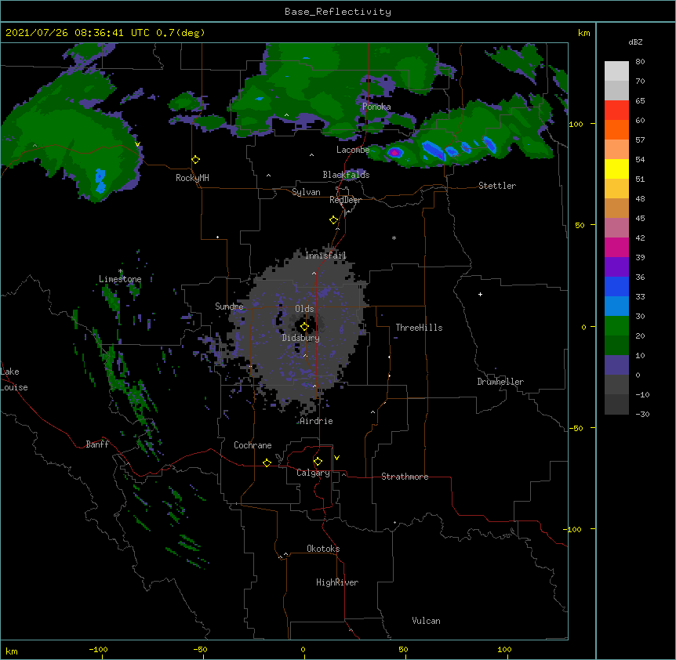The width and height of the screenshot is (676, 660).
Task: Click the Blackfalds city label
Action: [346, 175]
